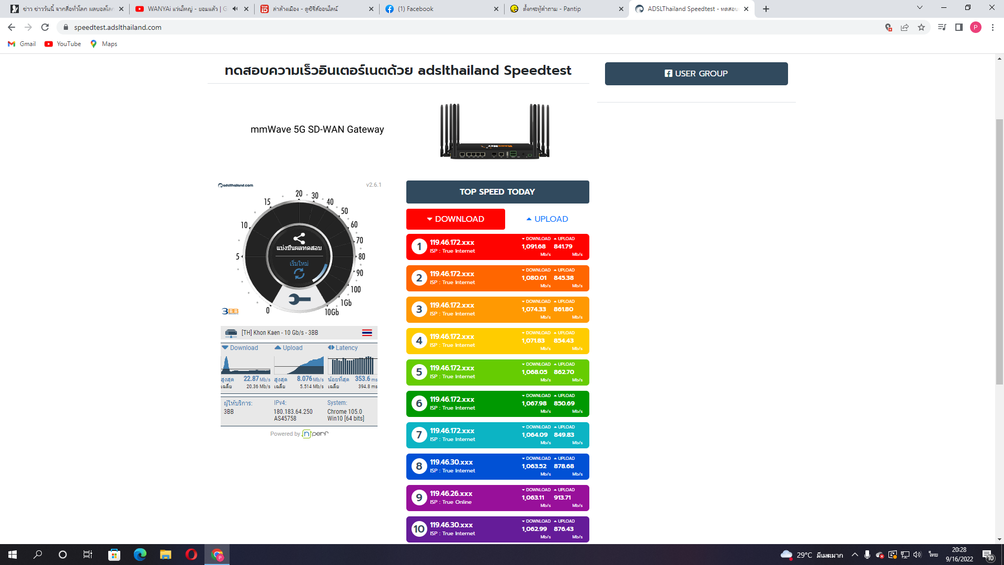The image size is (1004, 565).
Task: Select the DOWNLOAD top speed tab
Action: (455, 219)
